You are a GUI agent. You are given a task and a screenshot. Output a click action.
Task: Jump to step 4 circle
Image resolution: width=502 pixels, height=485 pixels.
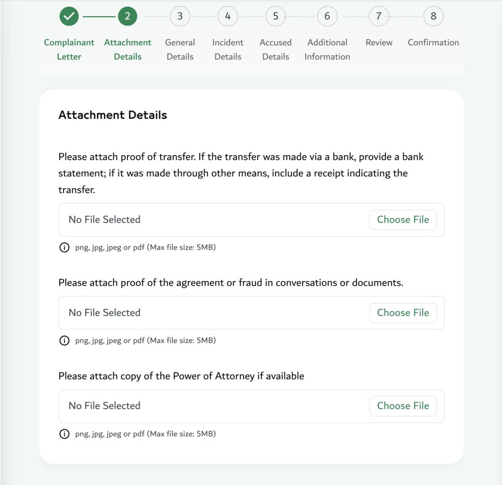coord(227,16)
